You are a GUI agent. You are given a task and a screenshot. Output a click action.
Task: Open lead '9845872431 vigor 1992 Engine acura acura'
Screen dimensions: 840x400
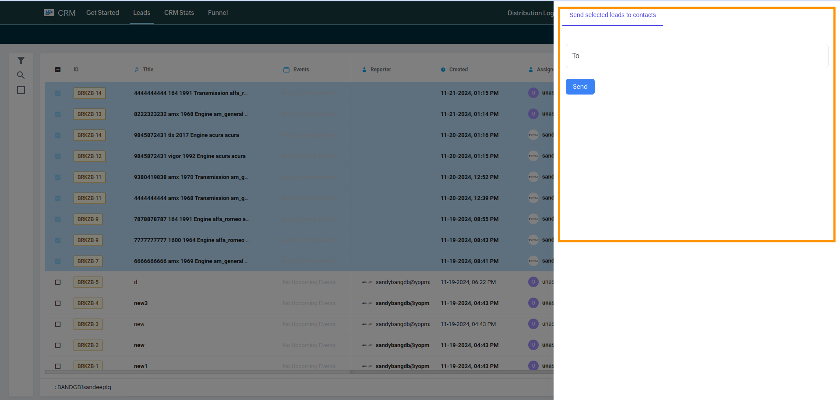click(190, 156)
